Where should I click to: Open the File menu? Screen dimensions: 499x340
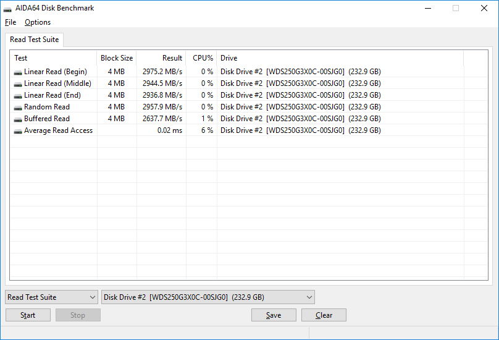coord(10,22)
